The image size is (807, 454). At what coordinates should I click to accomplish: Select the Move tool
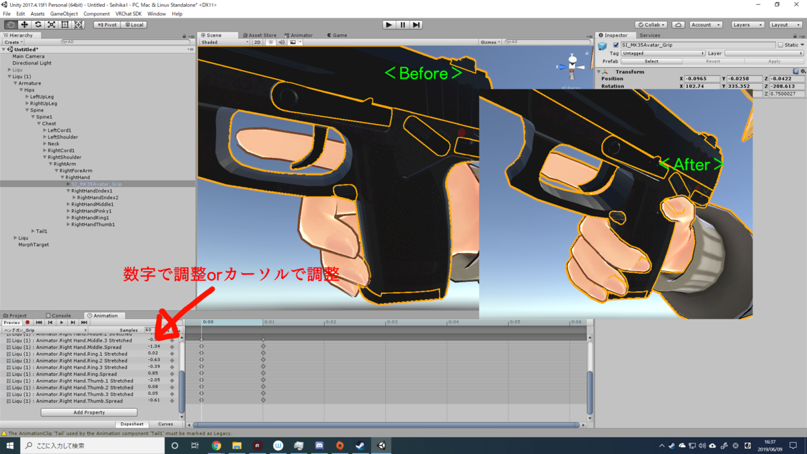point(24,25)
